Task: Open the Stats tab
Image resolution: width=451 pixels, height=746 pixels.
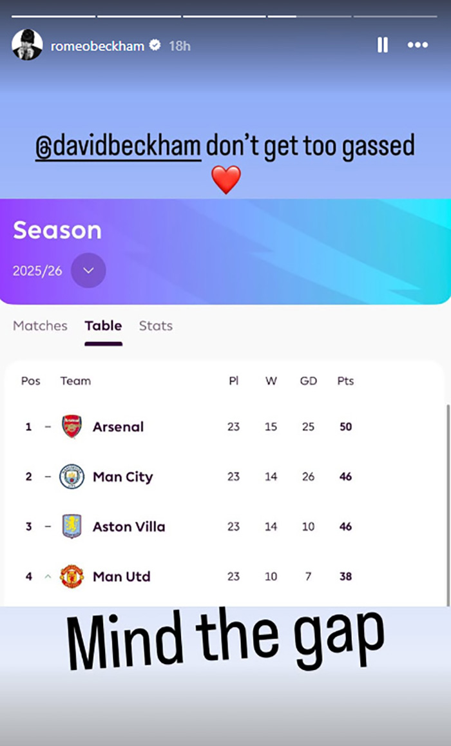Action: click(155, 326)
